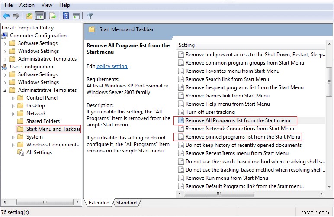The height and width of the screenshot is (217, 334).
Task: Select Remove common program groups setting
Action: point(245,63)
